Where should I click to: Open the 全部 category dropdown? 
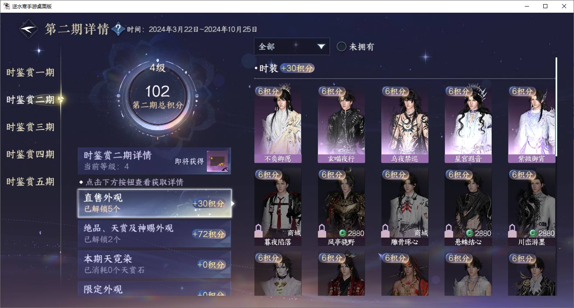pos(292,47)
